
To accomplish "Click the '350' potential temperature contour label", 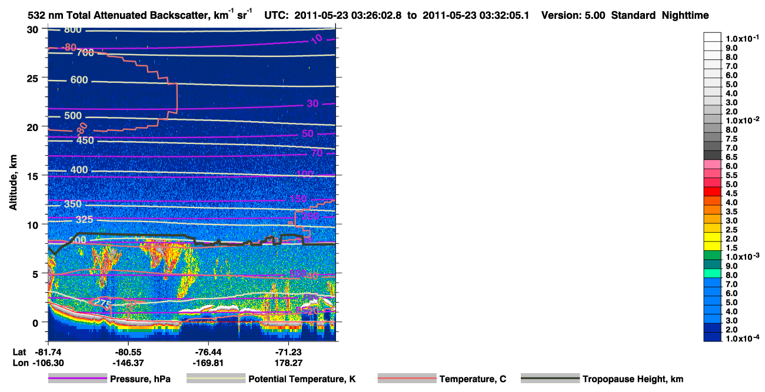I will click(73, 204).
